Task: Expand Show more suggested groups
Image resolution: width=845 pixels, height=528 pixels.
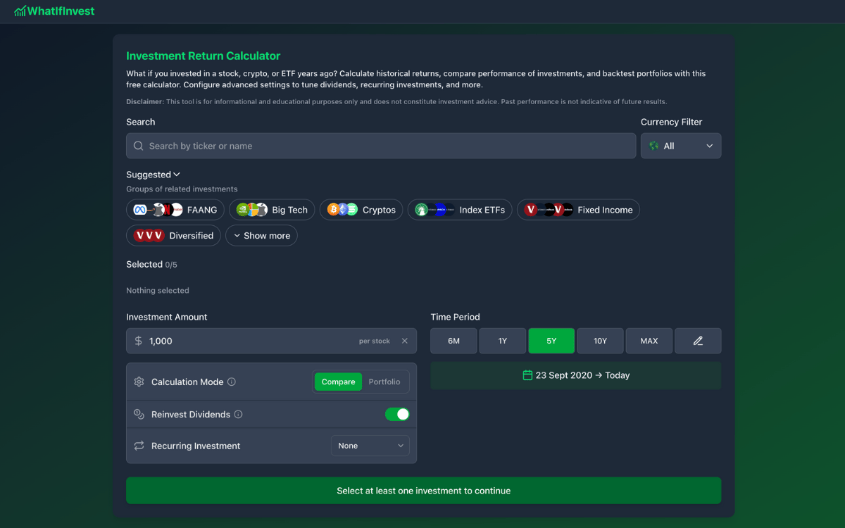Action: pyautogui.click(x=261, y=236)
